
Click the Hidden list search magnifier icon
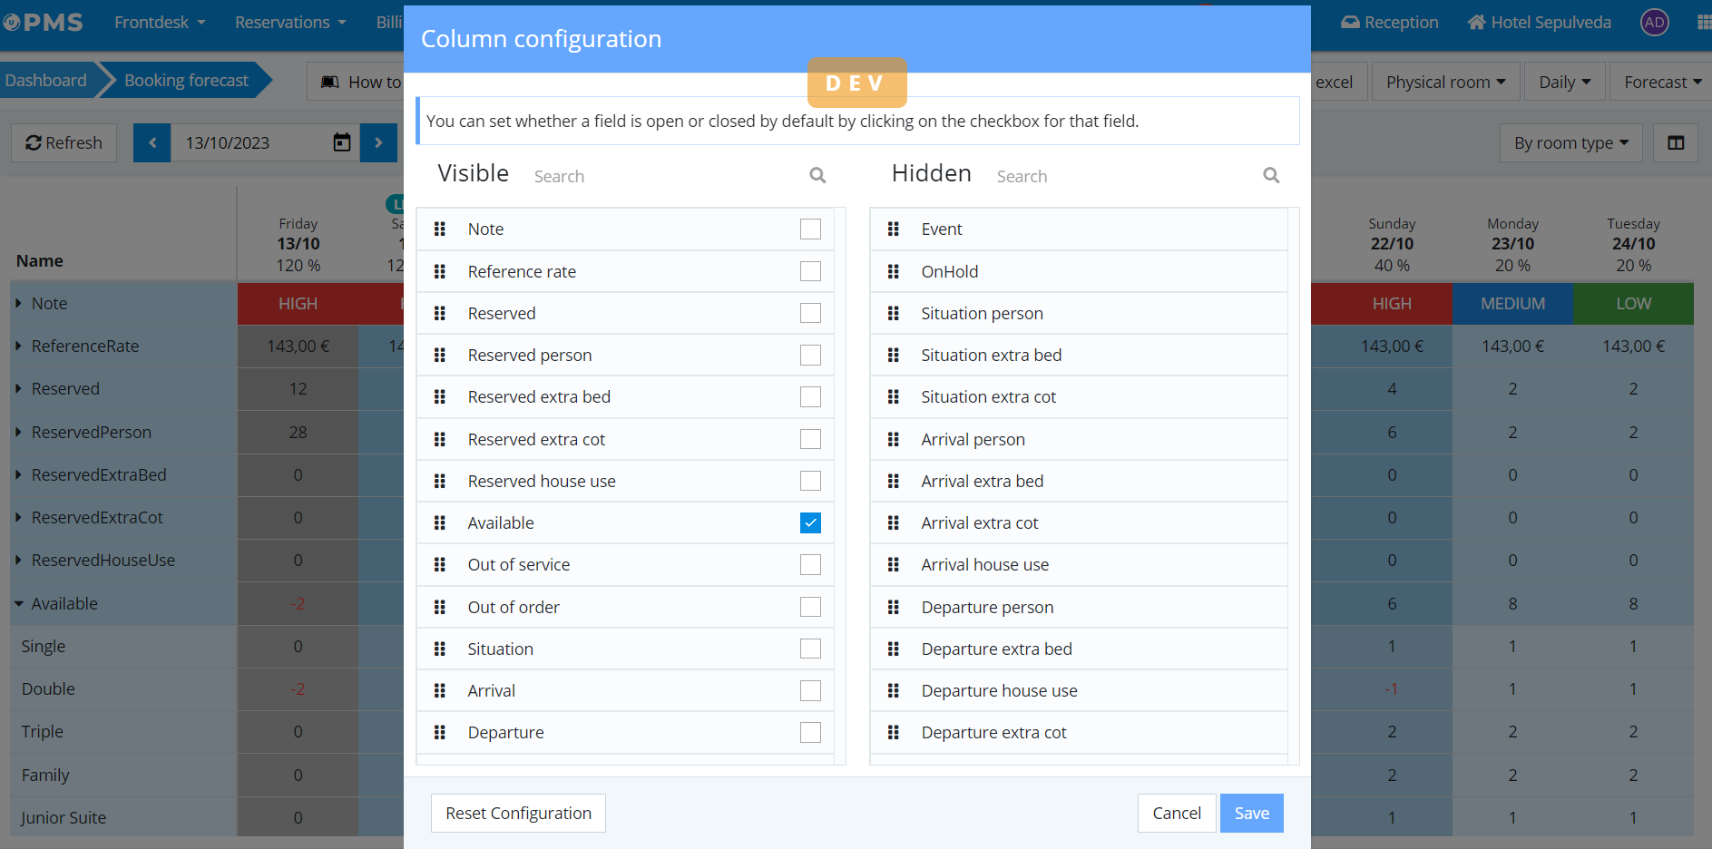click(1271, 176)
